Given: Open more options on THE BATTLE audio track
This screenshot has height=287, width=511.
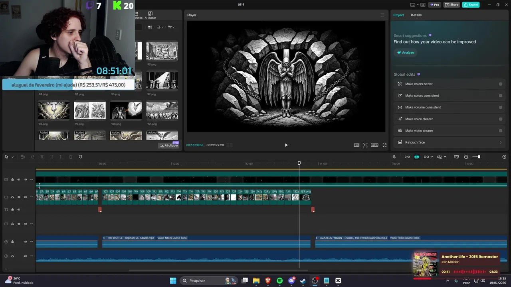Looking at the screenshot, I should [x=31, y=242].
